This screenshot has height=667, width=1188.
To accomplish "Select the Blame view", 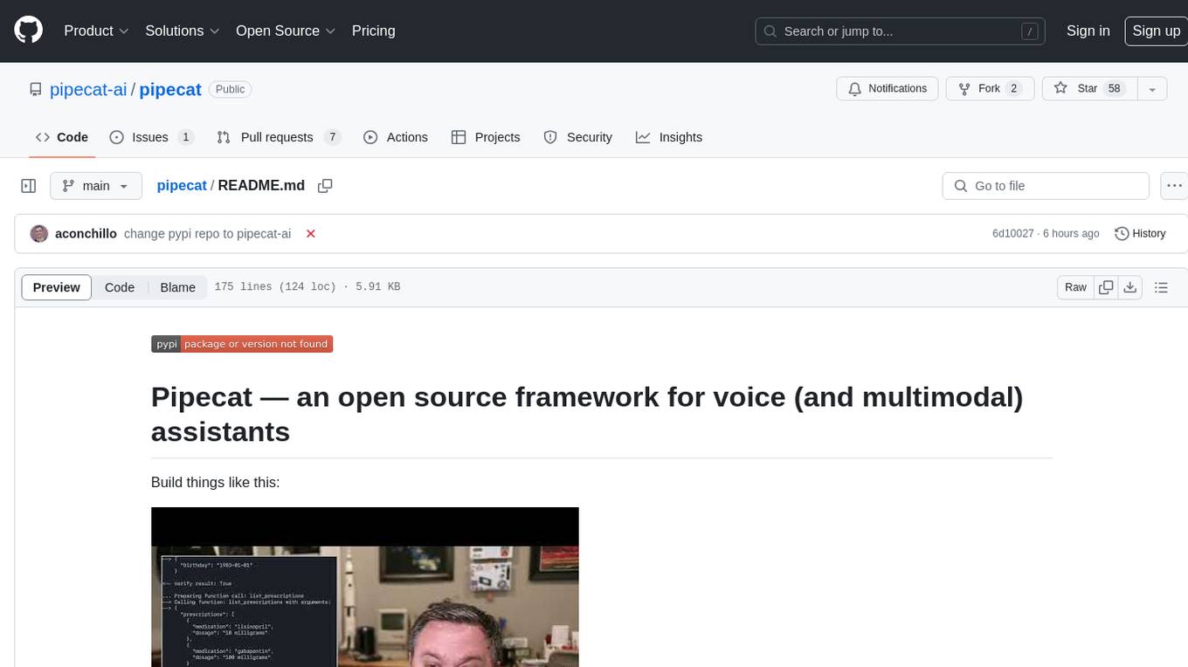I will coord(177,287).
